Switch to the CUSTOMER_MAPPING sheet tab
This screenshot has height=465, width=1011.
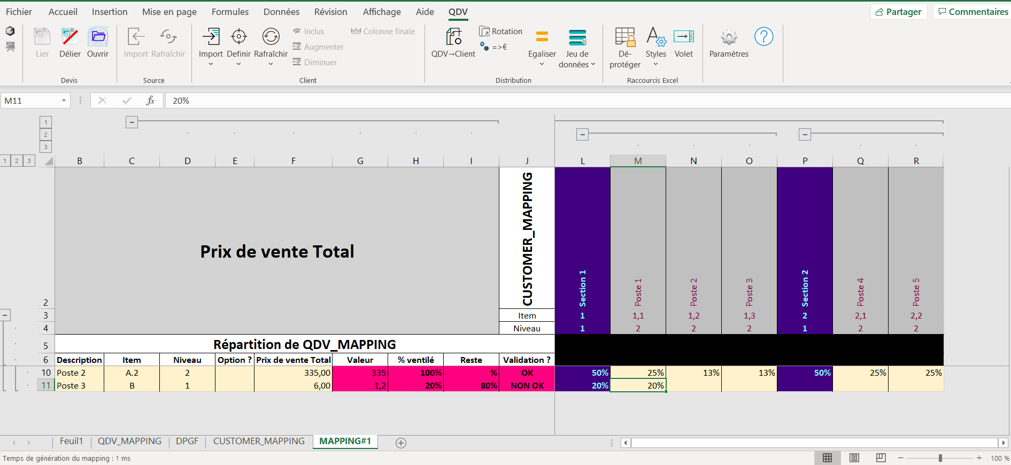pos(259,441)
